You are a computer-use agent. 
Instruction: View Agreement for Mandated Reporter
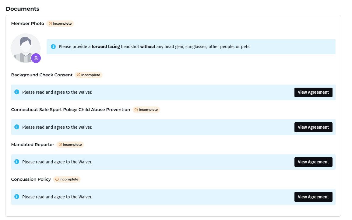click(313, 162)
